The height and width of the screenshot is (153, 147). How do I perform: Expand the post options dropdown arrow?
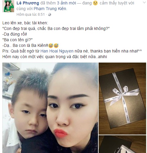(x=144, y=3)
